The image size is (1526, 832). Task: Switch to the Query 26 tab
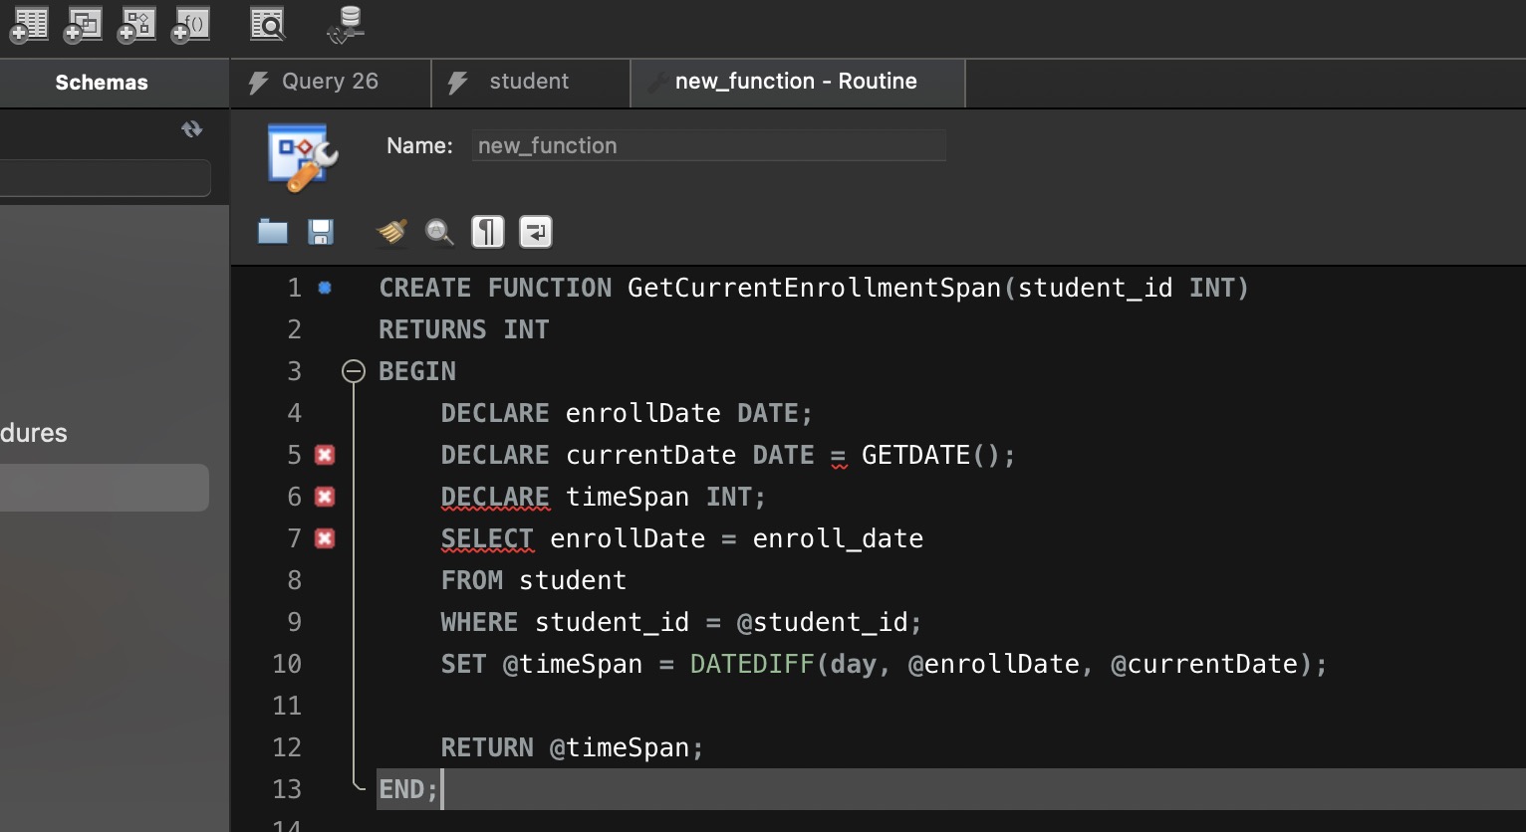[329, 82]
